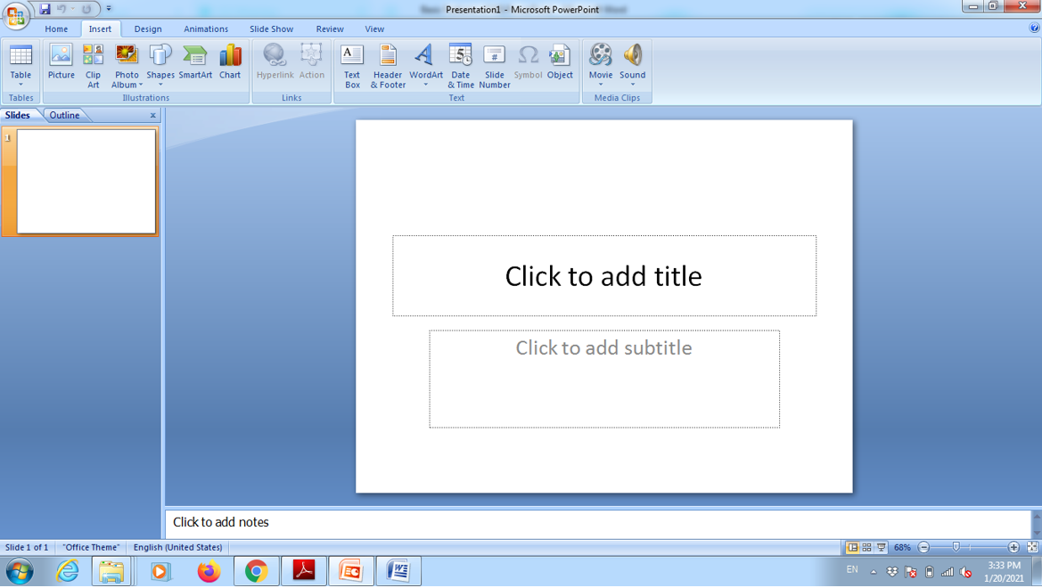Start Slide Show view from status bar

point(881,548)
